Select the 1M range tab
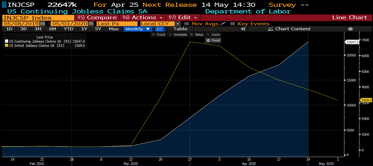This screenshot has height=166, width=373. point(38,29)
